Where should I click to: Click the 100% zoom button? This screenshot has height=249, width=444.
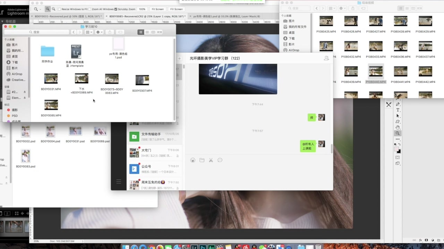click(x=142, y=9)
